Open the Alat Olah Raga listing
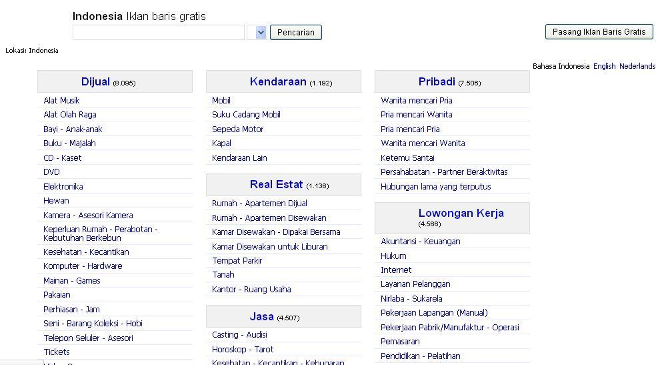 tap(70, 114)
